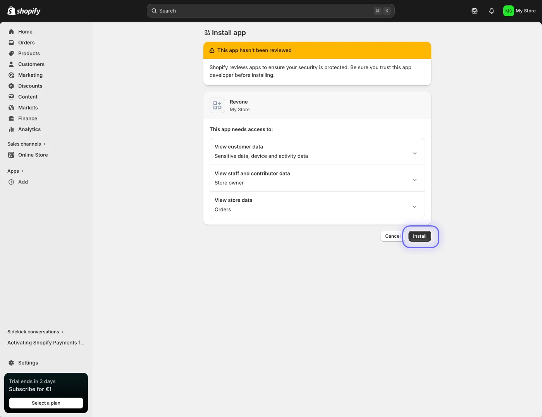Click the Analytics bar chart icon
Image resolution: width=542 pixels, height=417 pixels.
click(x=11, y=129)
